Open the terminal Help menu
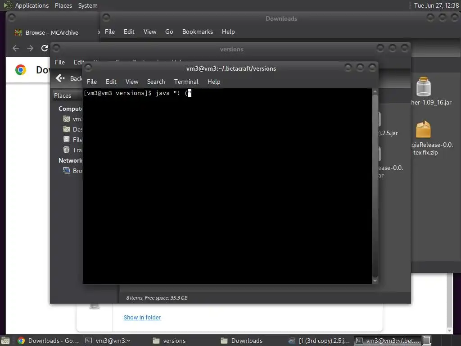This screenshot has width=461, height=346. [214, 82]
